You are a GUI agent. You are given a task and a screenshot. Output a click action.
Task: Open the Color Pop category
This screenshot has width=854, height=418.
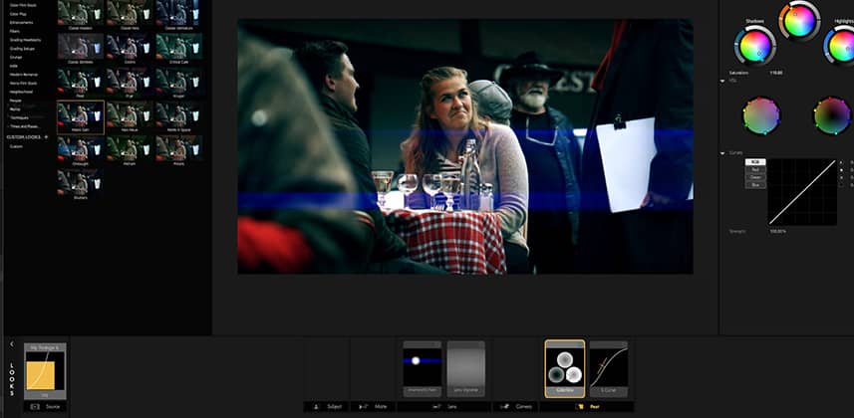click(x=19, y=14)
